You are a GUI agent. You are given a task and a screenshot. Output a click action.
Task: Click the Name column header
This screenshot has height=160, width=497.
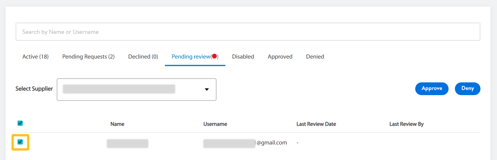point(117,124)
